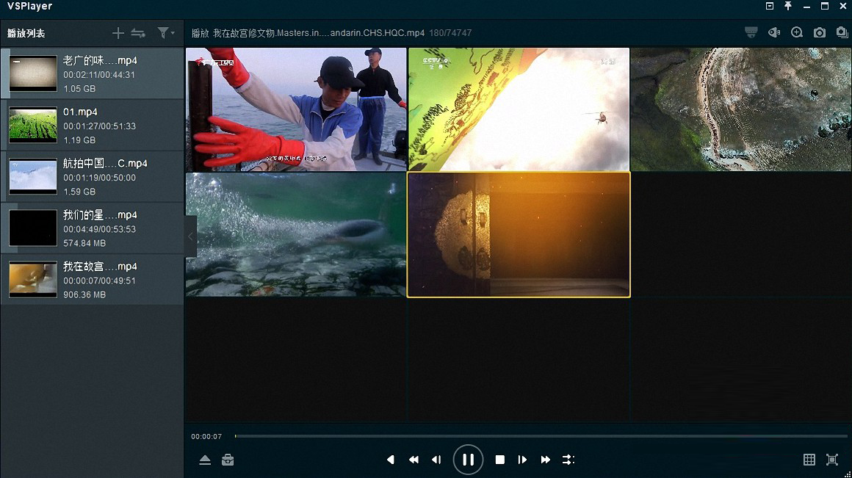
Task: Open the toolbox briefcase icon
Action: pos(228,460)
